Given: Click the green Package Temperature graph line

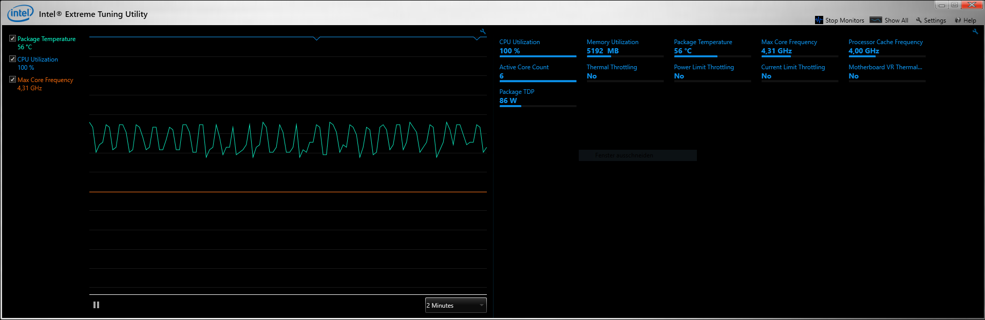Looking at the screenshot, I should (288, 139).
